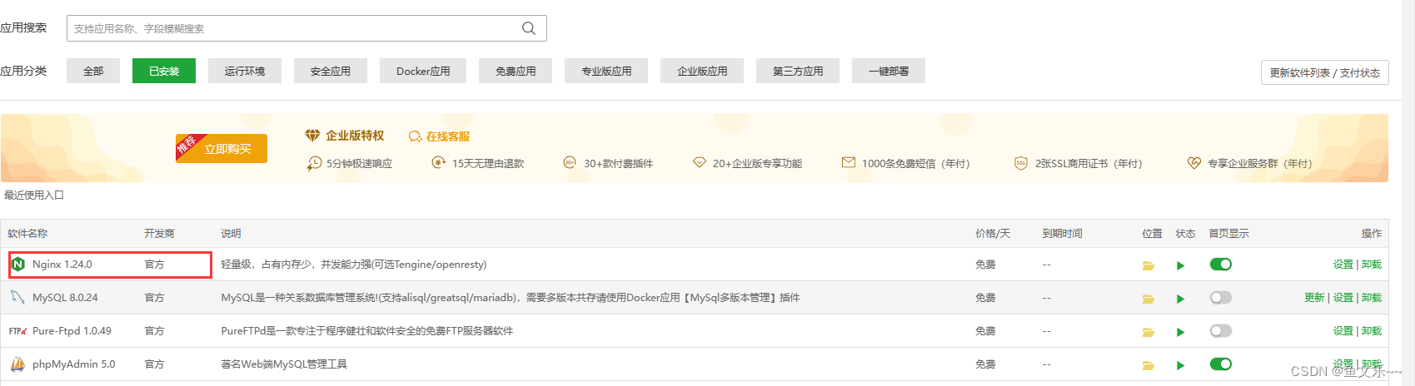Click the Nginx running status play icon

click(1180, 265)
